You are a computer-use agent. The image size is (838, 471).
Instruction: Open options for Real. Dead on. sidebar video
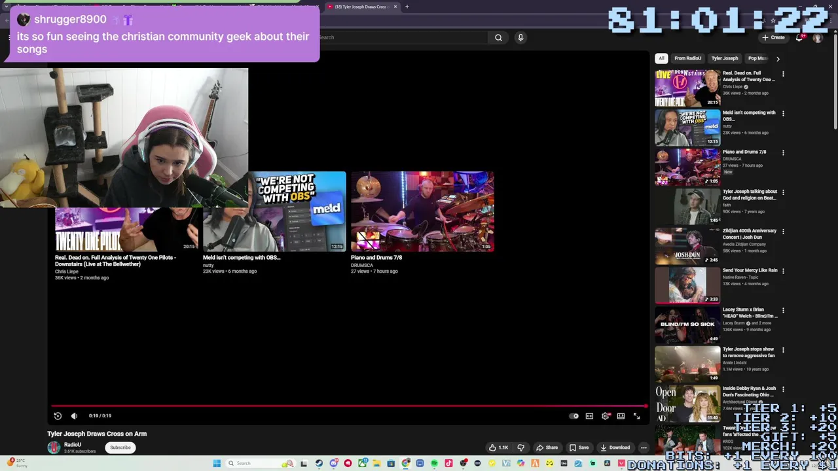(783, 74)
